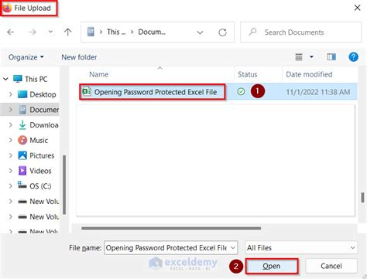Change the view layout icon
The image size is (367, 279).
click(299, 57)
